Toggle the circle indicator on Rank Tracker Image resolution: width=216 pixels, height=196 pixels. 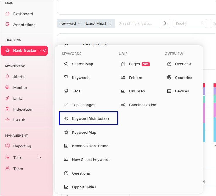(x=44, y=51)
